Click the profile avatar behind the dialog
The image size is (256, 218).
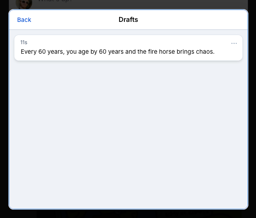(x=24, y=4)
